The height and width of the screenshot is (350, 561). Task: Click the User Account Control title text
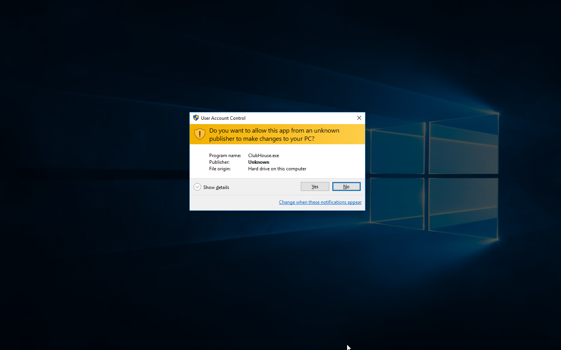[223, 118]
